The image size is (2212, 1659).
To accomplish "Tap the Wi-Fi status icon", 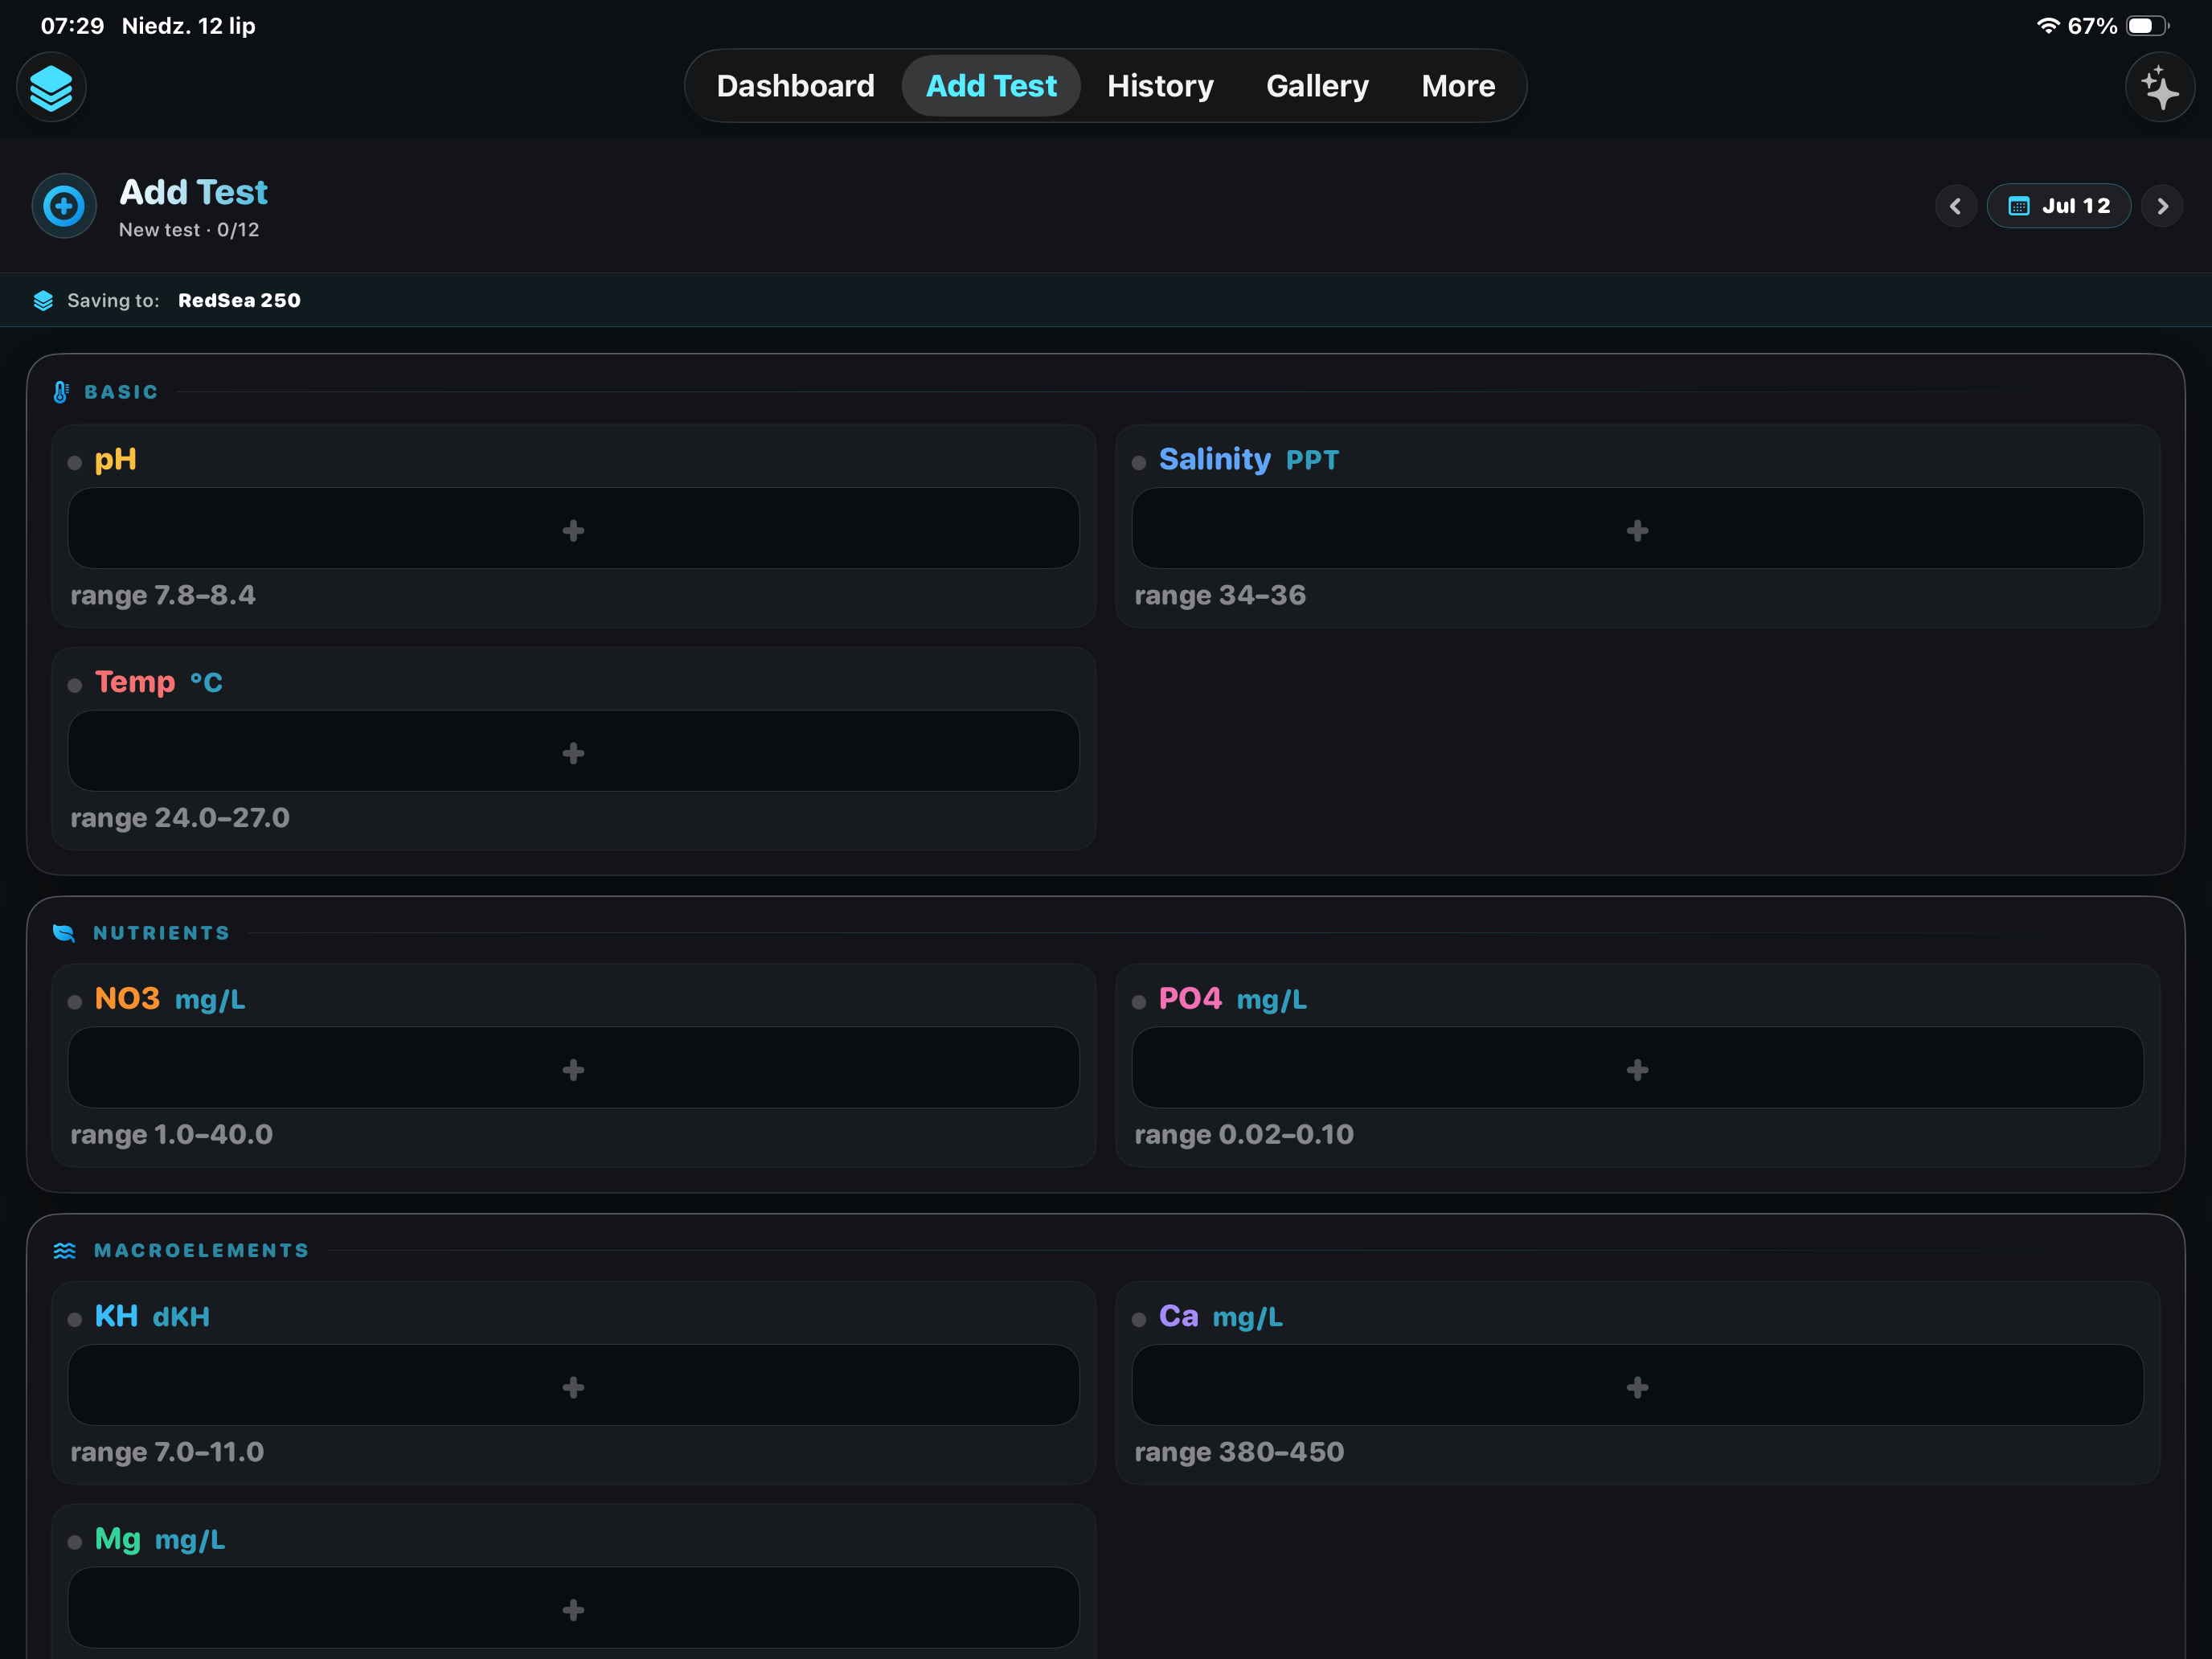I will 2048,26.
